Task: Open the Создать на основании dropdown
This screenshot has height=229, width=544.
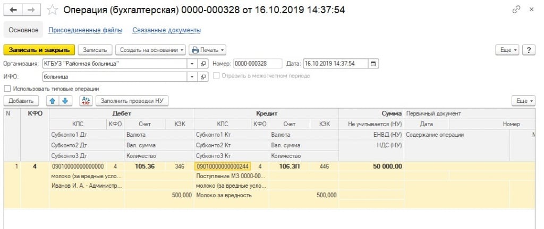Action: pyautogui.click(x=150, y=50)
